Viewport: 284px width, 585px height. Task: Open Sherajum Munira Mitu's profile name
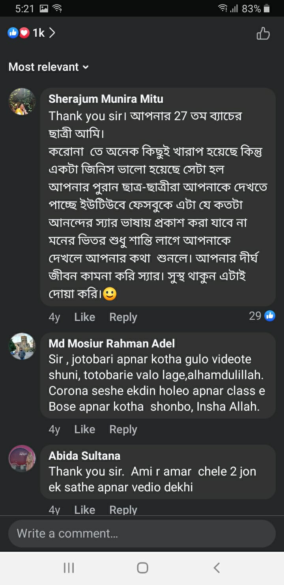click(x=106, y=99)
